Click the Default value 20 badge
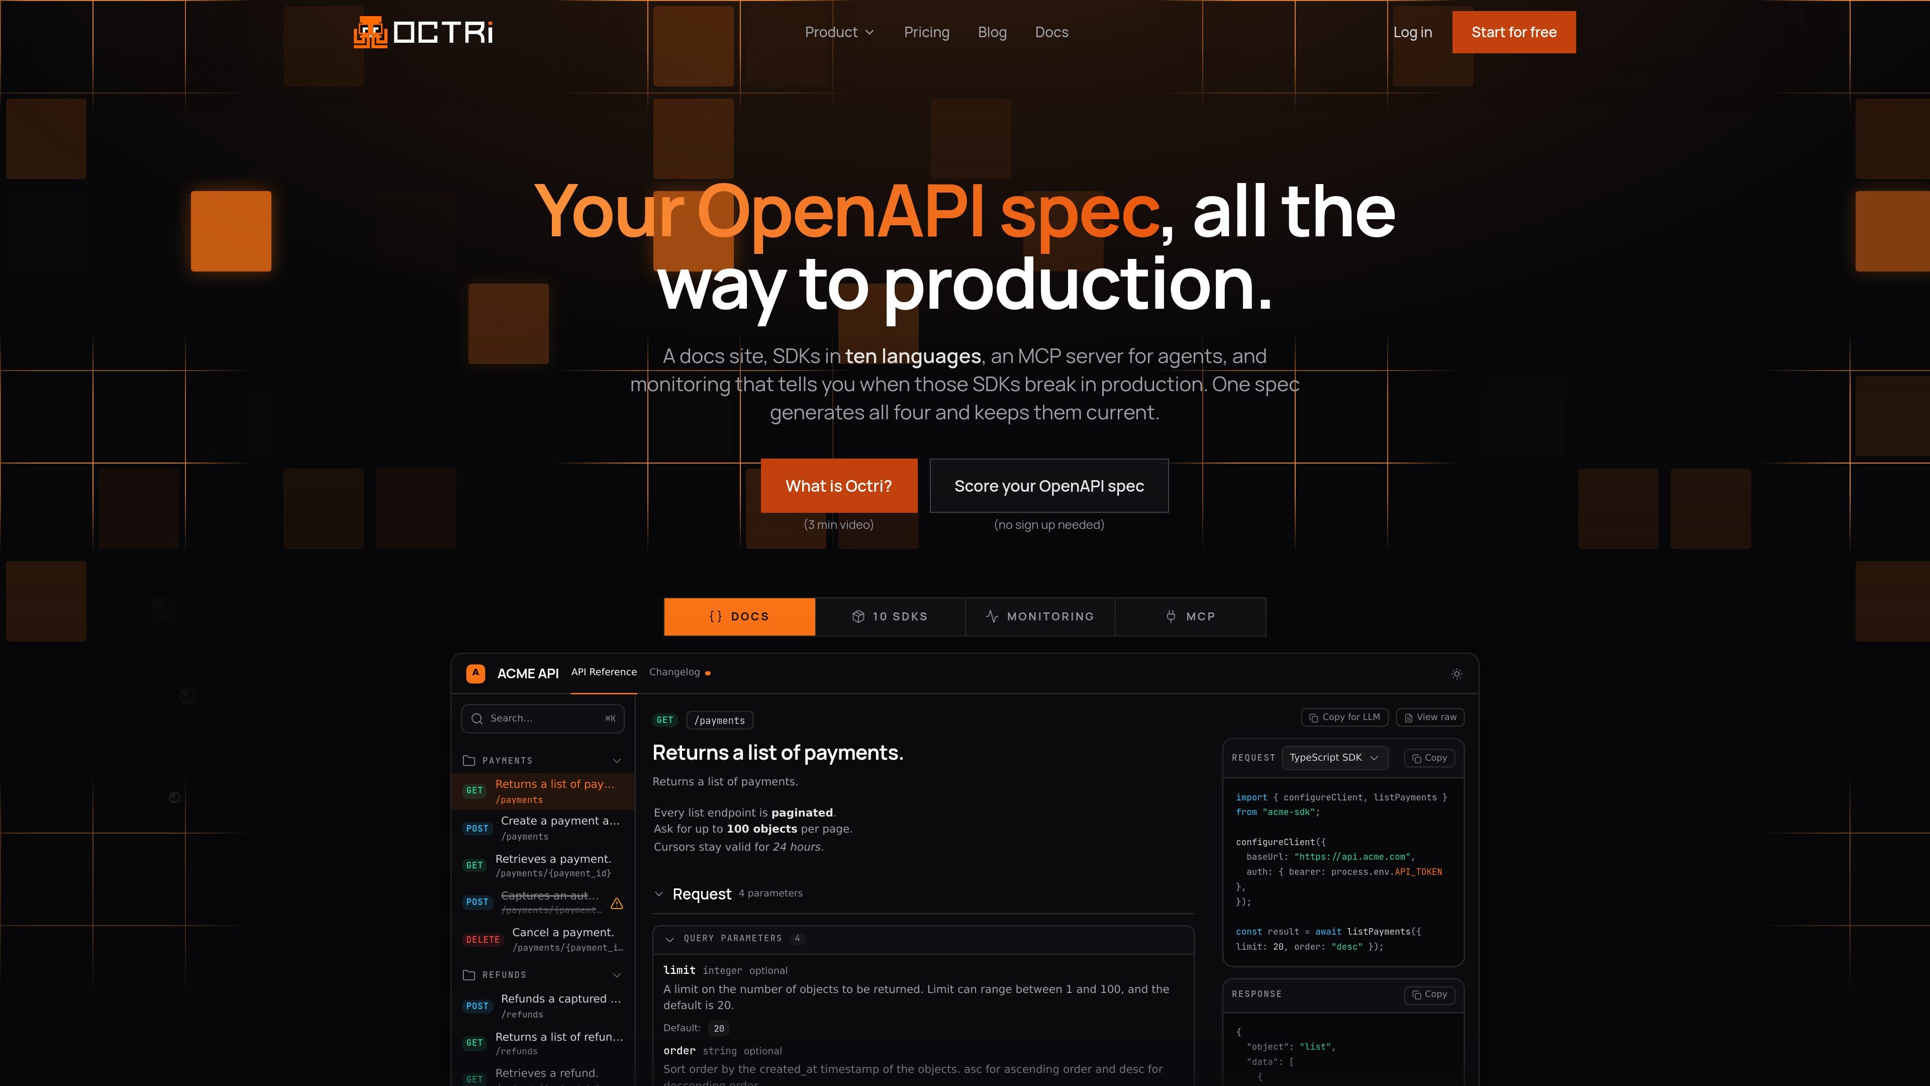The width and height of the screenshot is (1930, 1086). 719,1028
